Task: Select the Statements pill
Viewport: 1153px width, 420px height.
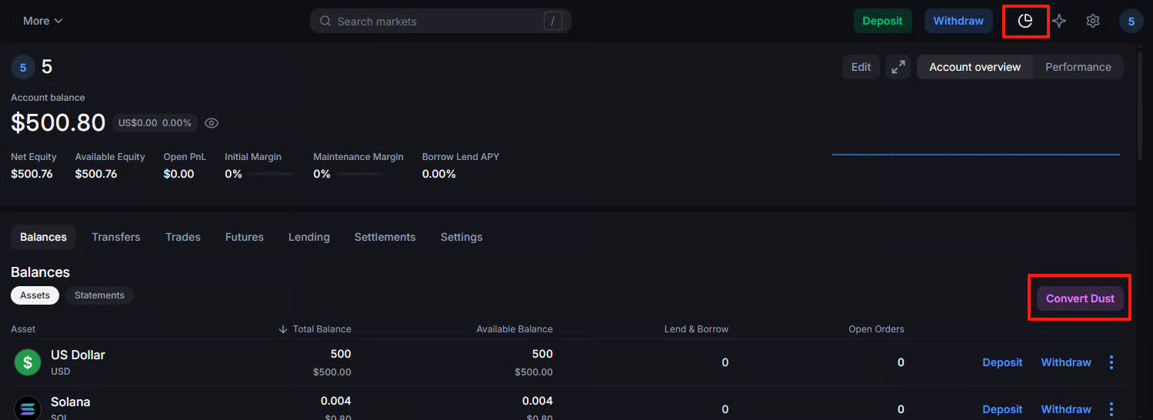Action: (99, 295)
